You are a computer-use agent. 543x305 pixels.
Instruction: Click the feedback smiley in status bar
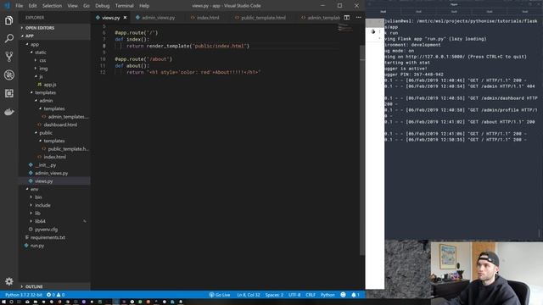click(x=343, y=295)
